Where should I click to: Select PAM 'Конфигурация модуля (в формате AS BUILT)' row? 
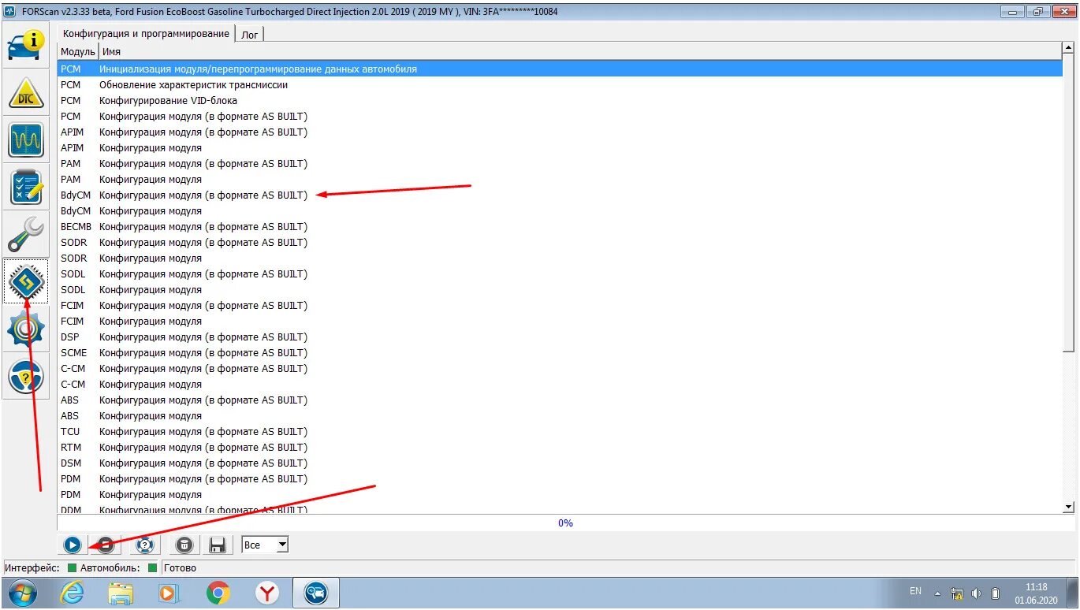pyautogui.click(x=560, y=163)
